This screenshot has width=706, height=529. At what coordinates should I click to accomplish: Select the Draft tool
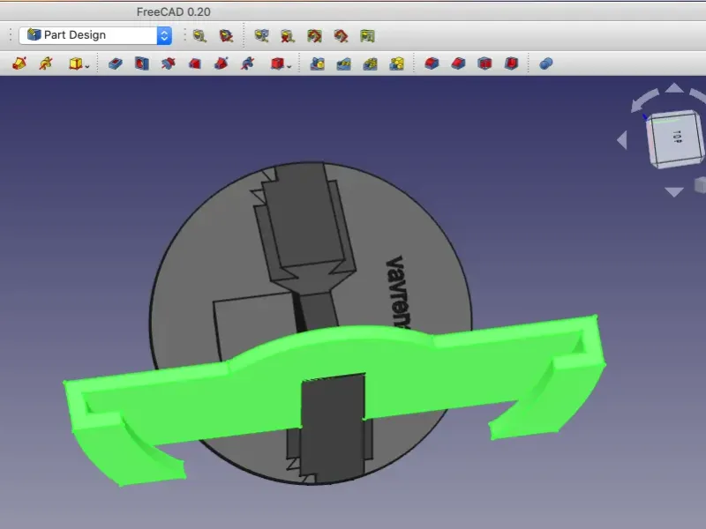tap(484, 63)
